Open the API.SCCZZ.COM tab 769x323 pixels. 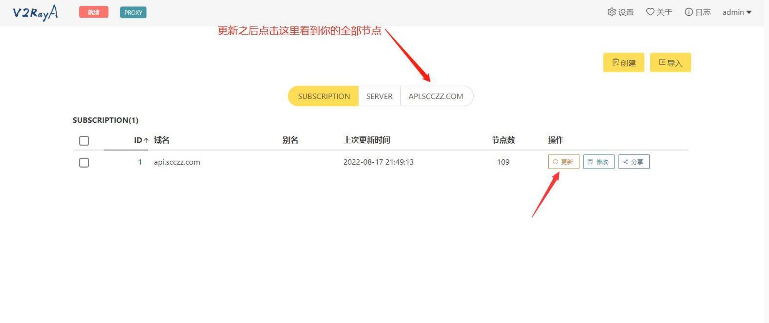click(436, 96)
